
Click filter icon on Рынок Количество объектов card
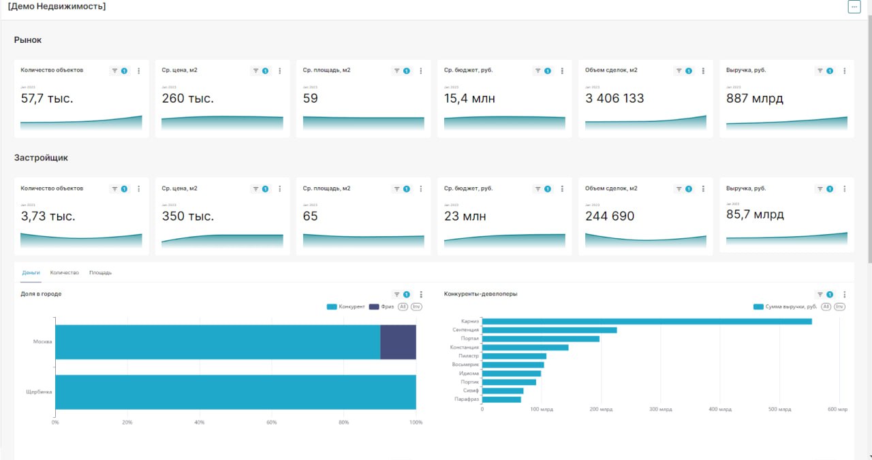point(115,71)
